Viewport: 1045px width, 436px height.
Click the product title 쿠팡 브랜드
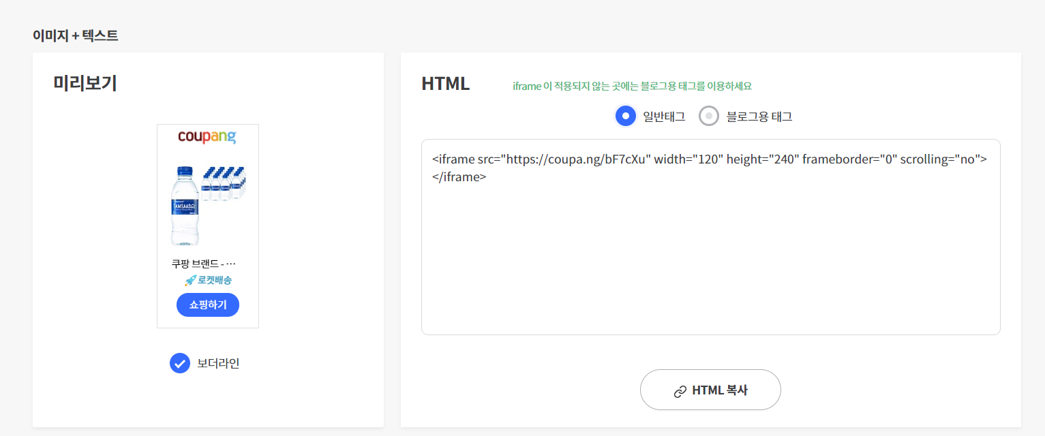(204, 264)
